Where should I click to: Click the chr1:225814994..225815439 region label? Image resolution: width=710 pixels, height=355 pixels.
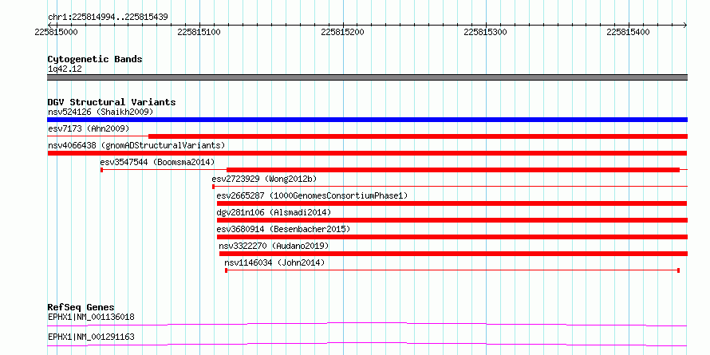[x=108, y=18]
